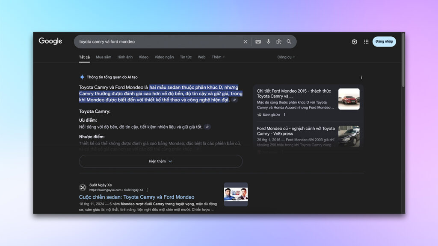Image resolution: width=438 pixels, height=246 pixels.
Task: Open the dark Ford Mondeo cũ thumbnail
Action: click(x=349, y=136)
